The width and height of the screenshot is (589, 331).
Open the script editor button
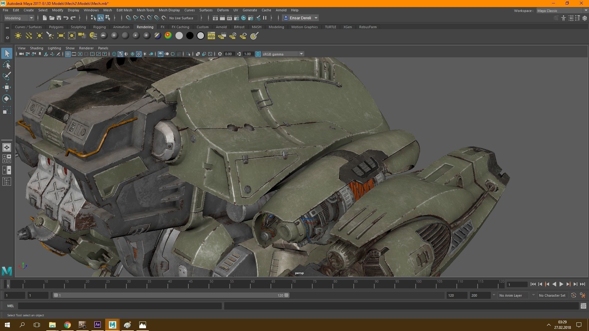(583, 306)
